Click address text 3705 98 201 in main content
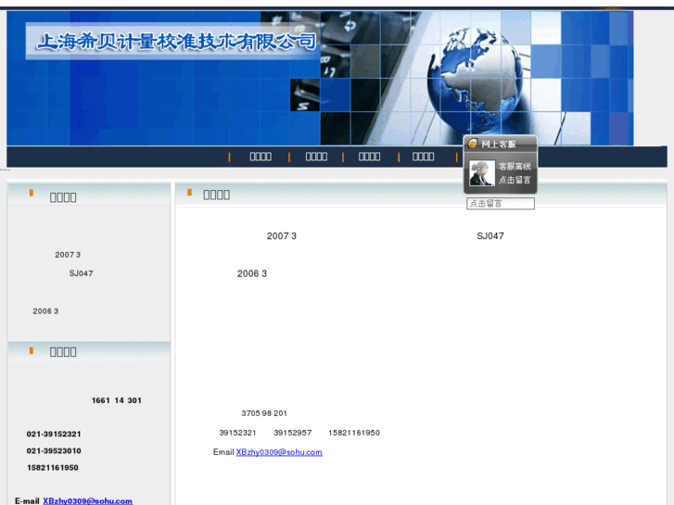Screen dimensions: 674x505 [x=264, y=413]
